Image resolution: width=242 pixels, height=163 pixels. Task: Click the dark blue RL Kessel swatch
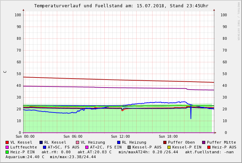click(41, 143)
